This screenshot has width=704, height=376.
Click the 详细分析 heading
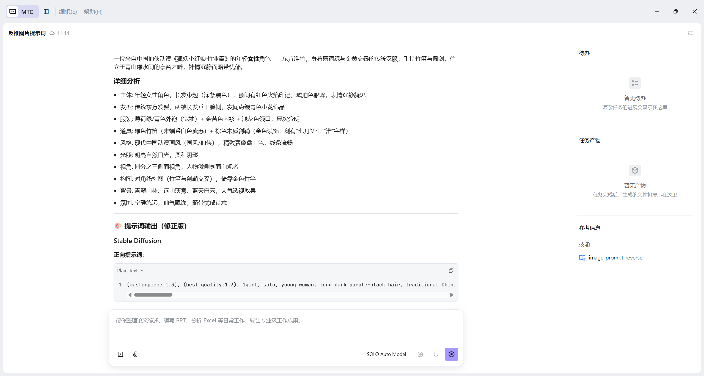[x=127, y=81]
